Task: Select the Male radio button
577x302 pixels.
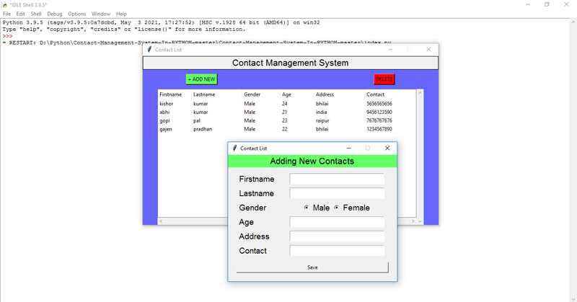Action: coord(306,208)
